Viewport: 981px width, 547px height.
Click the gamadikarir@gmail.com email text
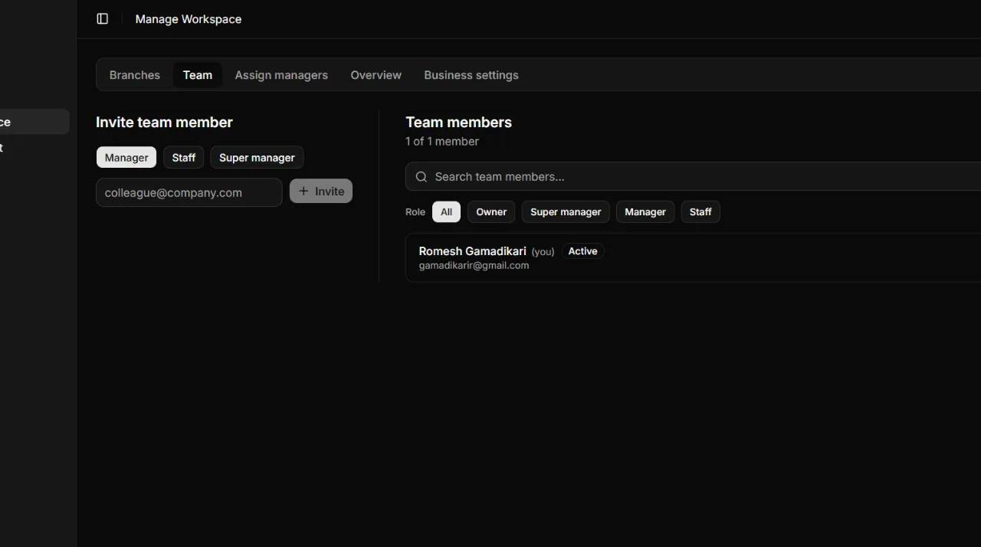pos(474,266)
